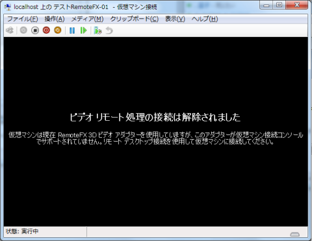Click the message text mentioning RemoteFX 3D
The image size is (312, 241).
pyautogui.click(x=155, y=138)
